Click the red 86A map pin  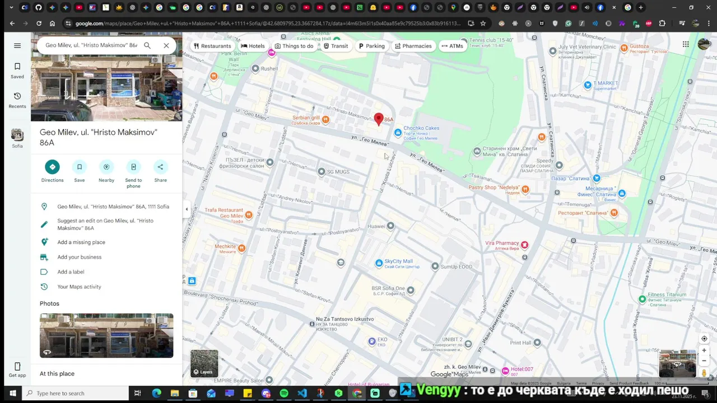(x=379, y=119)
